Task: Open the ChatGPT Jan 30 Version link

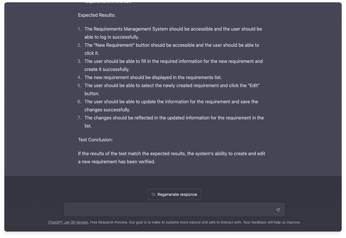Action: pyautogui.click(x=68, y=222)
